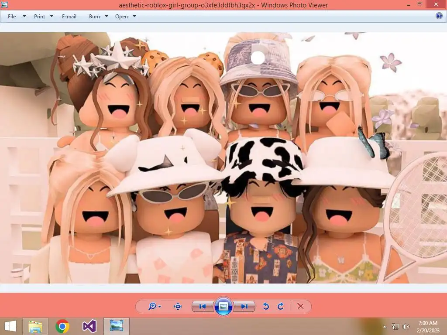Select Photo Viewer taskbar button

tap(116, 326)
